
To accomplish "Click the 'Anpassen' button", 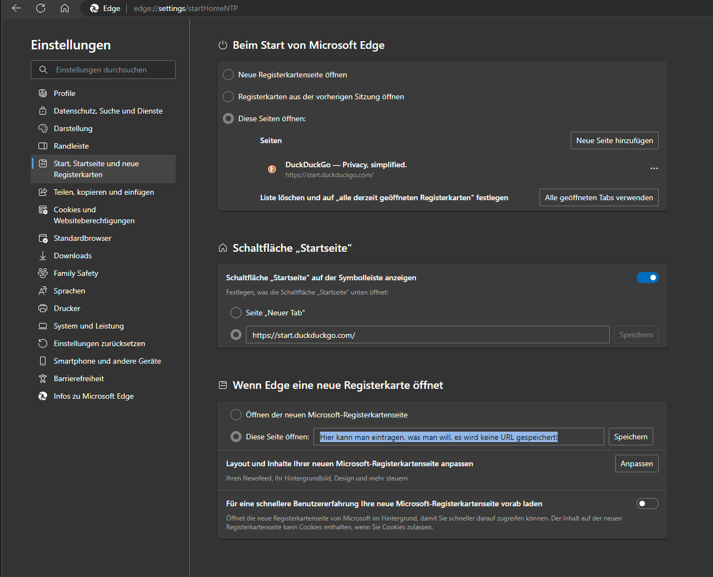I will (x=636, y=463).
